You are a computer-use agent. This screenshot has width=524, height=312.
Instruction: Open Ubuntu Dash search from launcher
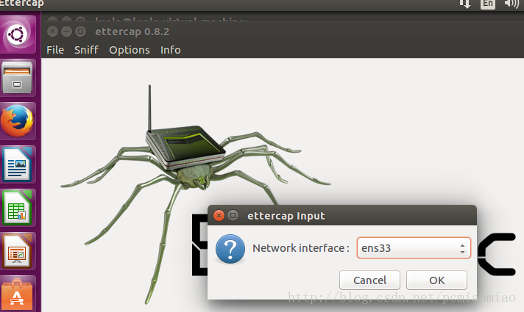click(x=18, y=35)
